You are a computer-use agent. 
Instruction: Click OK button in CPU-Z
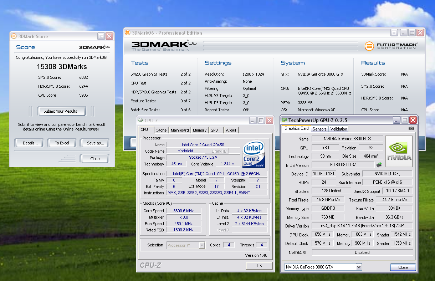tap(259, 265)
